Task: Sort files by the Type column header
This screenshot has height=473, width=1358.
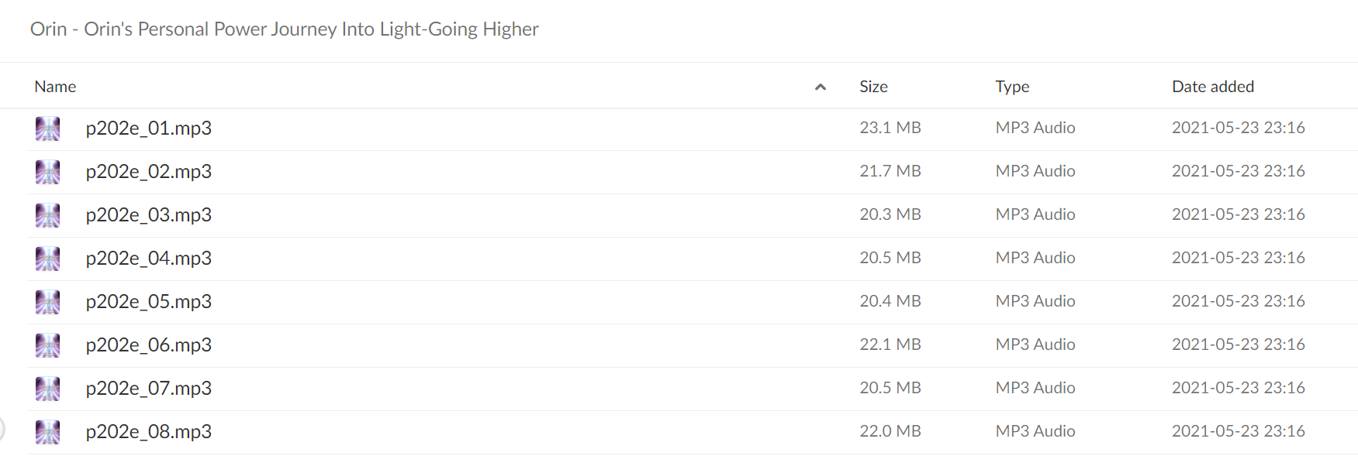Action: tap(1012, 87)
